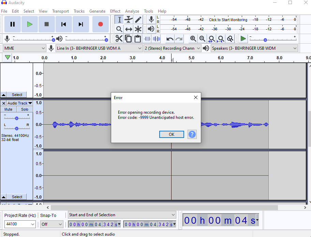
Task: Open the MME audio host dropdown
Action: click(24, 48)
